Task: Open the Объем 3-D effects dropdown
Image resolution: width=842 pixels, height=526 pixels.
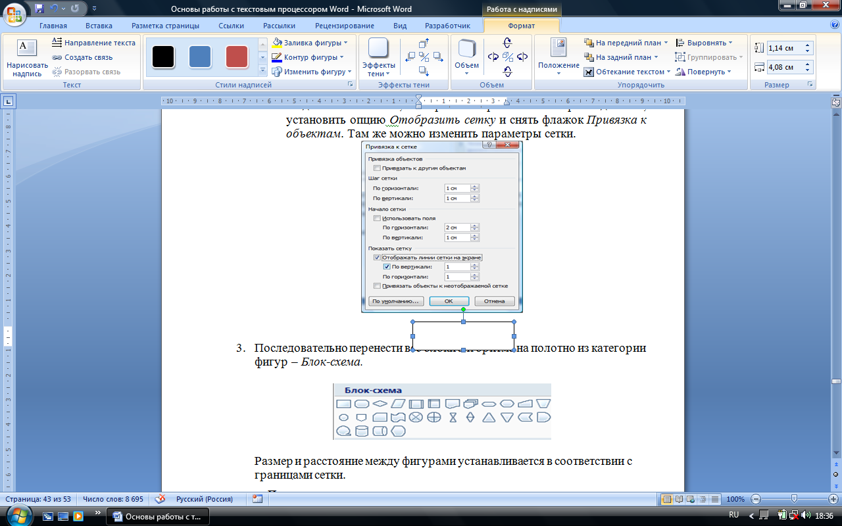Action: 466,58
